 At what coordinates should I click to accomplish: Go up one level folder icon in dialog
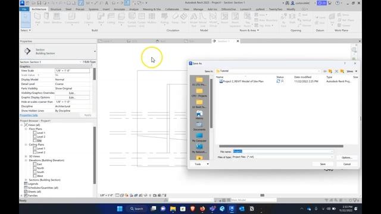pyautogui.click(x=330, y=71)
